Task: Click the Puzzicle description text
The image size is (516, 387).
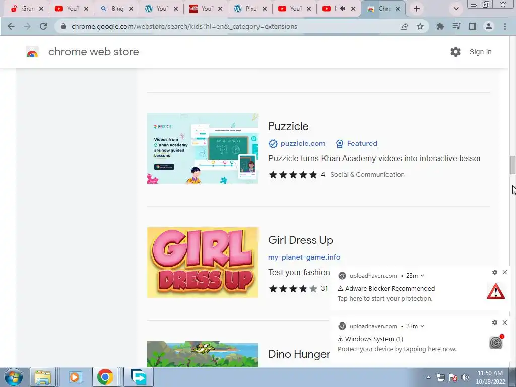Action: (374, 159)
